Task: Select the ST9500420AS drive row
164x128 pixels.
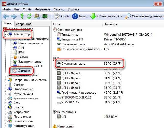Action: point(89,102)
